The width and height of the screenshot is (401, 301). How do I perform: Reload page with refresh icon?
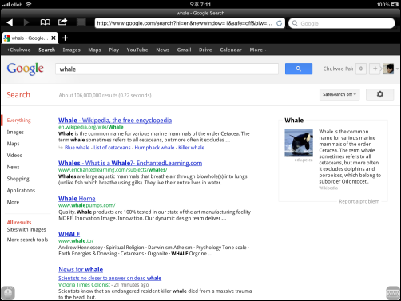coord(279,23)
